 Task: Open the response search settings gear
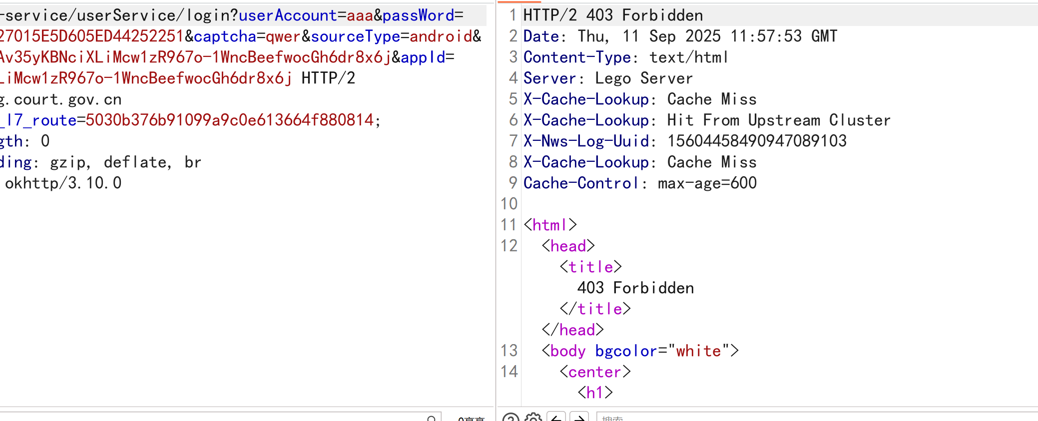point(533,418)
